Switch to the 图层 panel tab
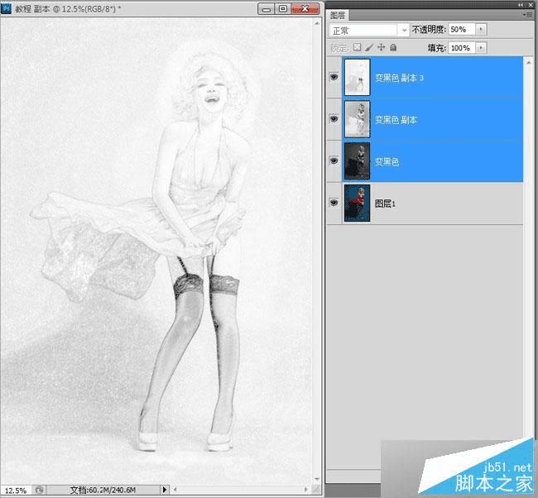 pyautogui.click(x=338, y=15)
